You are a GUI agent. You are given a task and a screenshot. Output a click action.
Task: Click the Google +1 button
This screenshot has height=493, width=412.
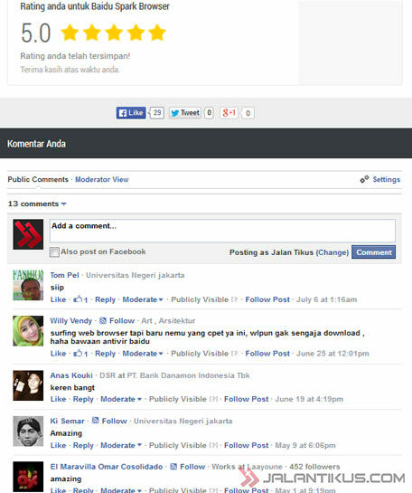(x=229, y=113)
